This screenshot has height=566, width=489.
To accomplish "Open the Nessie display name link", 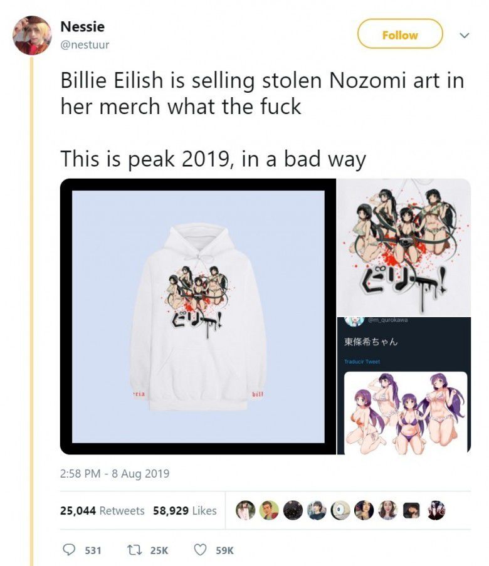I will coord(82,26).
